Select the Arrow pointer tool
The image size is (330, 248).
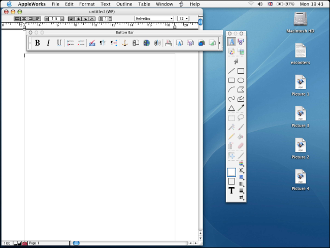coord(236,61)
